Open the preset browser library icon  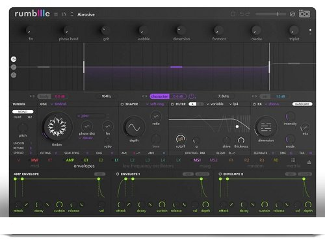64,14
